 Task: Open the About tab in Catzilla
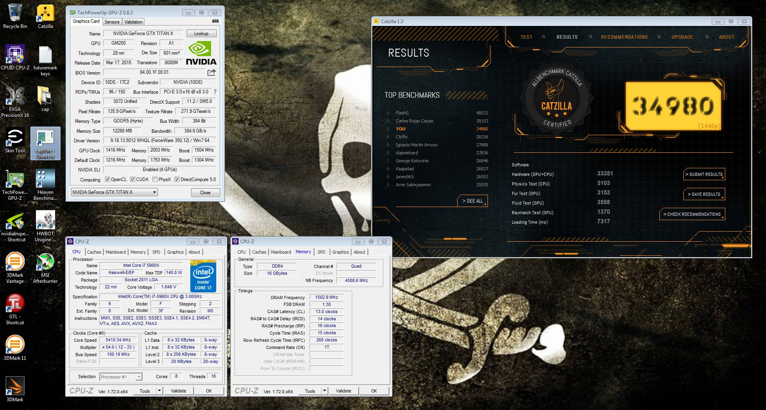click(727, 37)
